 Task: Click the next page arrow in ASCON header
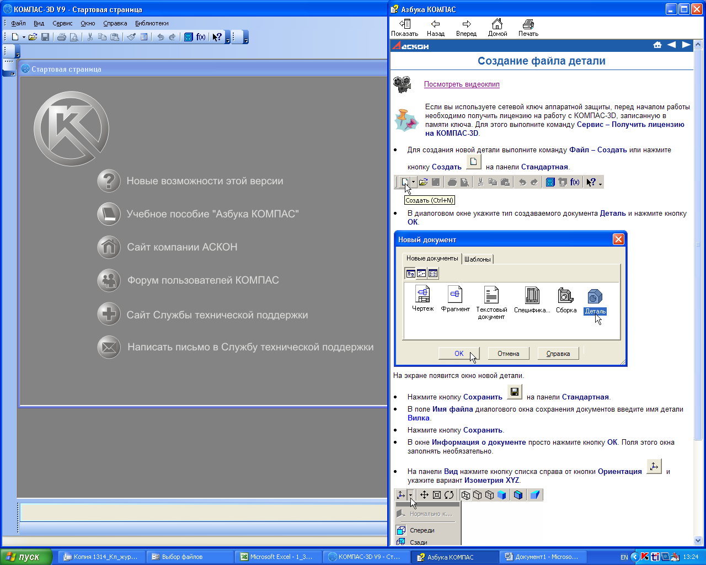(686, 45)
